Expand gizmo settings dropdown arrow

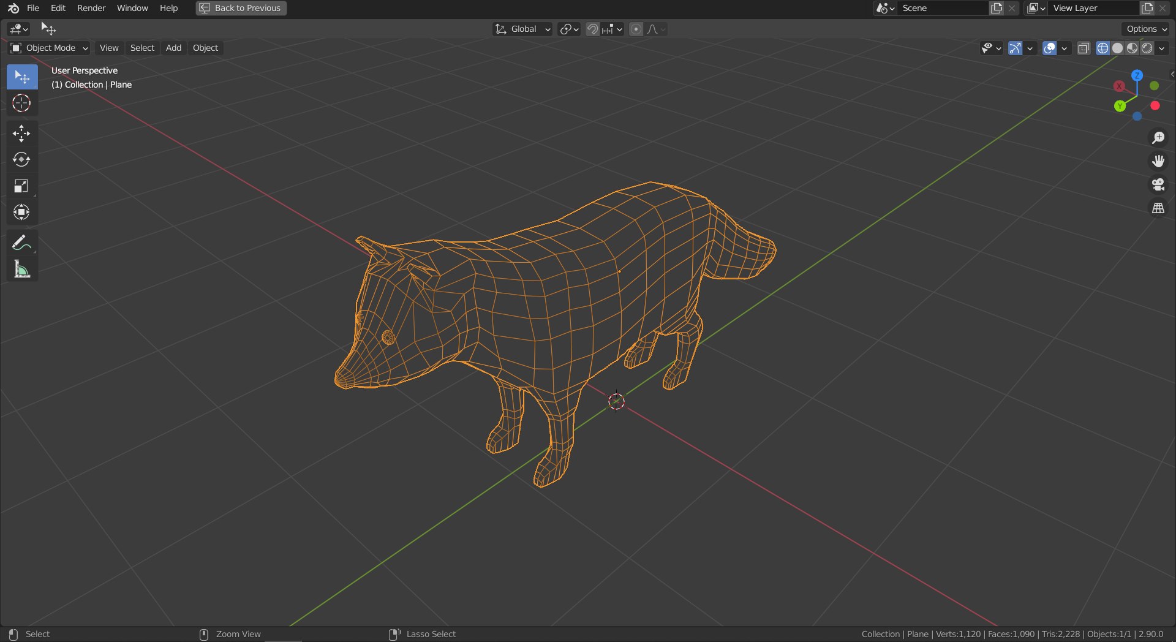click(x=1030, y=48)
